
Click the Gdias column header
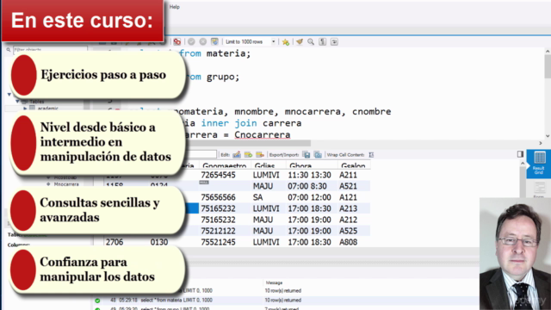[264, 165]
